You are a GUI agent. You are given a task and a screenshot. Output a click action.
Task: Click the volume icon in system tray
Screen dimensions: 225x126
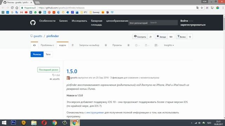(200, 123)
